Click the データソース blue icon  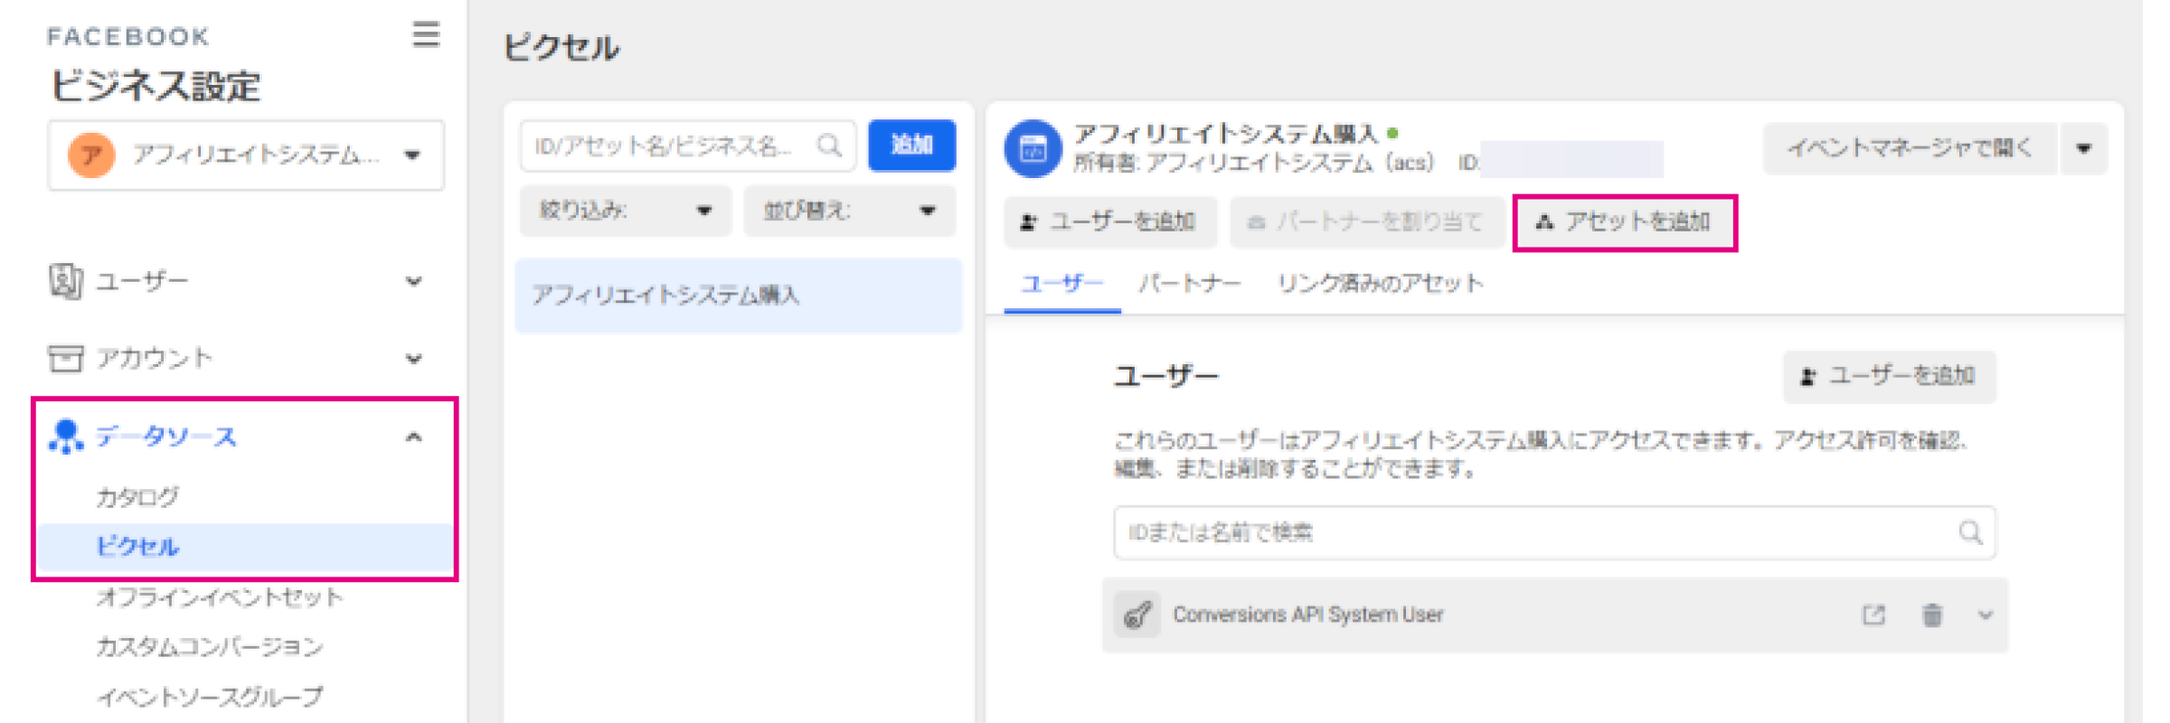coord(65,437)
